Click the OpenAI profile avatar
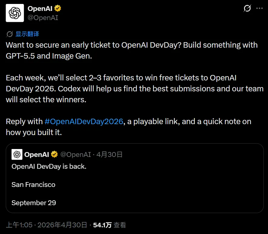Screen dimensions: 268x234 [15, 13]
